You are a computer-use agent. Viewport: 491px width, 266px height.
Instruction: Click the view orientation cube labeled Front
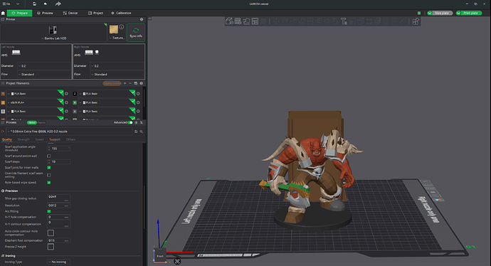pyautogui.click(x=159, y=255)
